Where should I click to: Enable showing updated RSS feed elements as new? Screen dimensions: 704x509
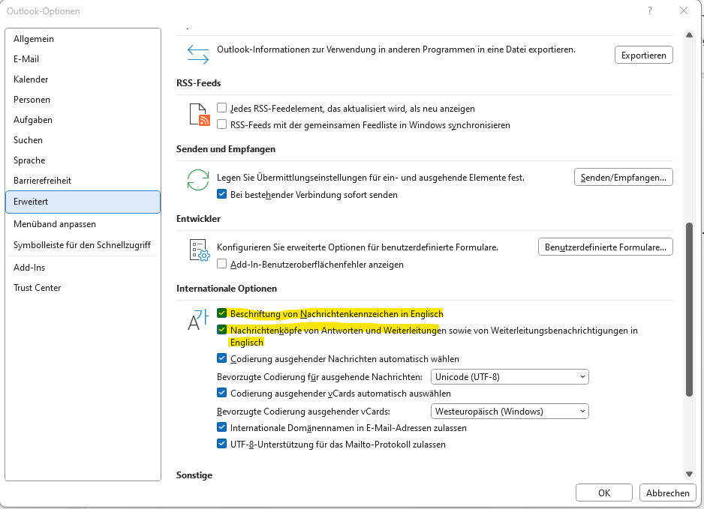(222, 108)
